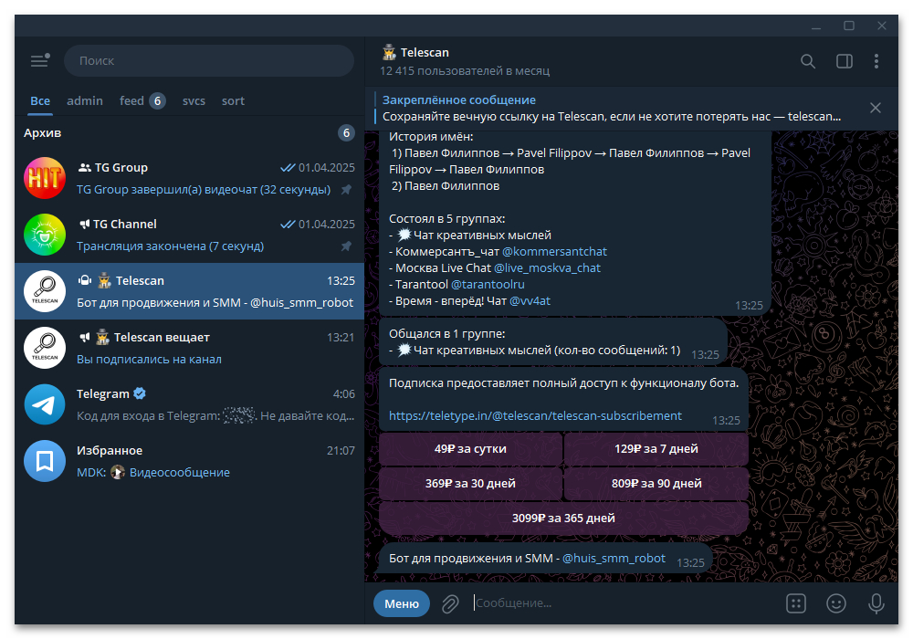Open the Telescan вещает channel chat
913x639 pixels.
pyautogui.click(x=189, y=348)
